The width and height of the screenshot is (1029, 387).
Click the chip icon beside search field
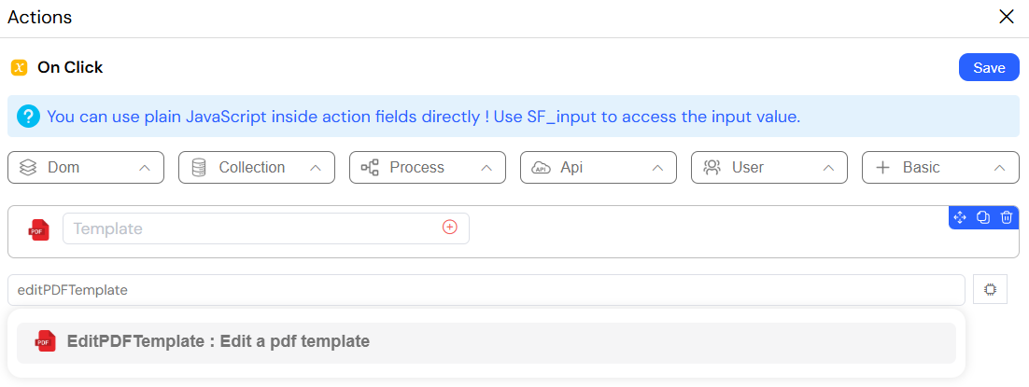click(991, 289)
